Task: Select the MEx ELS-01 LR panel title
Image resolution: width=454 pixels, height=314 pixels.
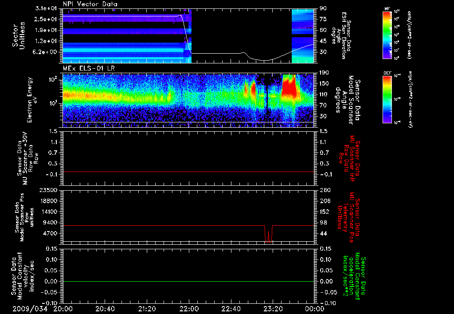Action: click(x=89, y=68)
